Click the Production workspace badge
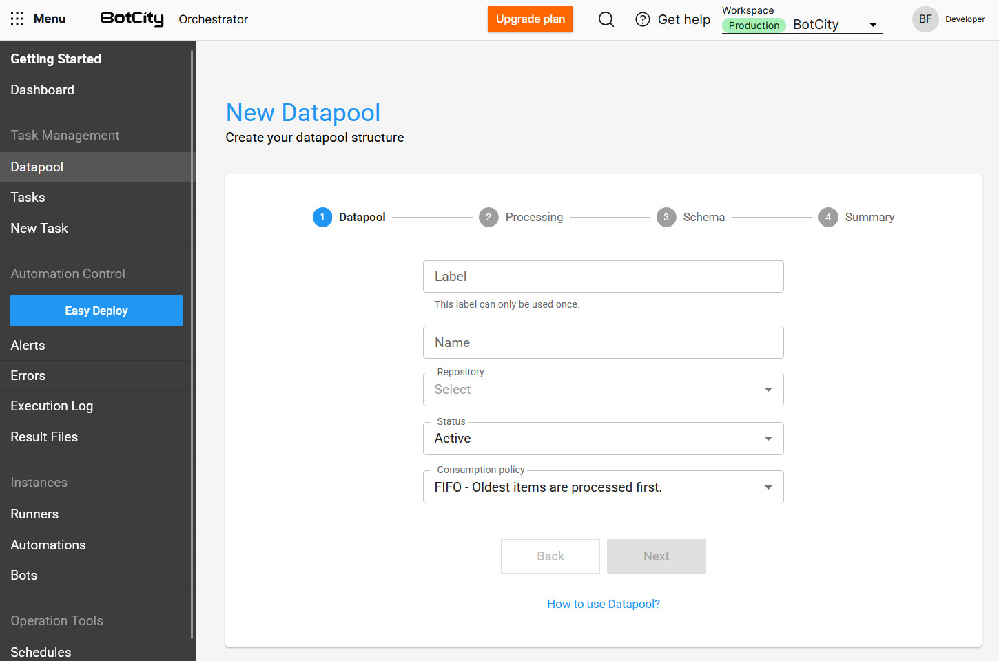This screenshot has height=661, width=999. (x=754, y=25)
